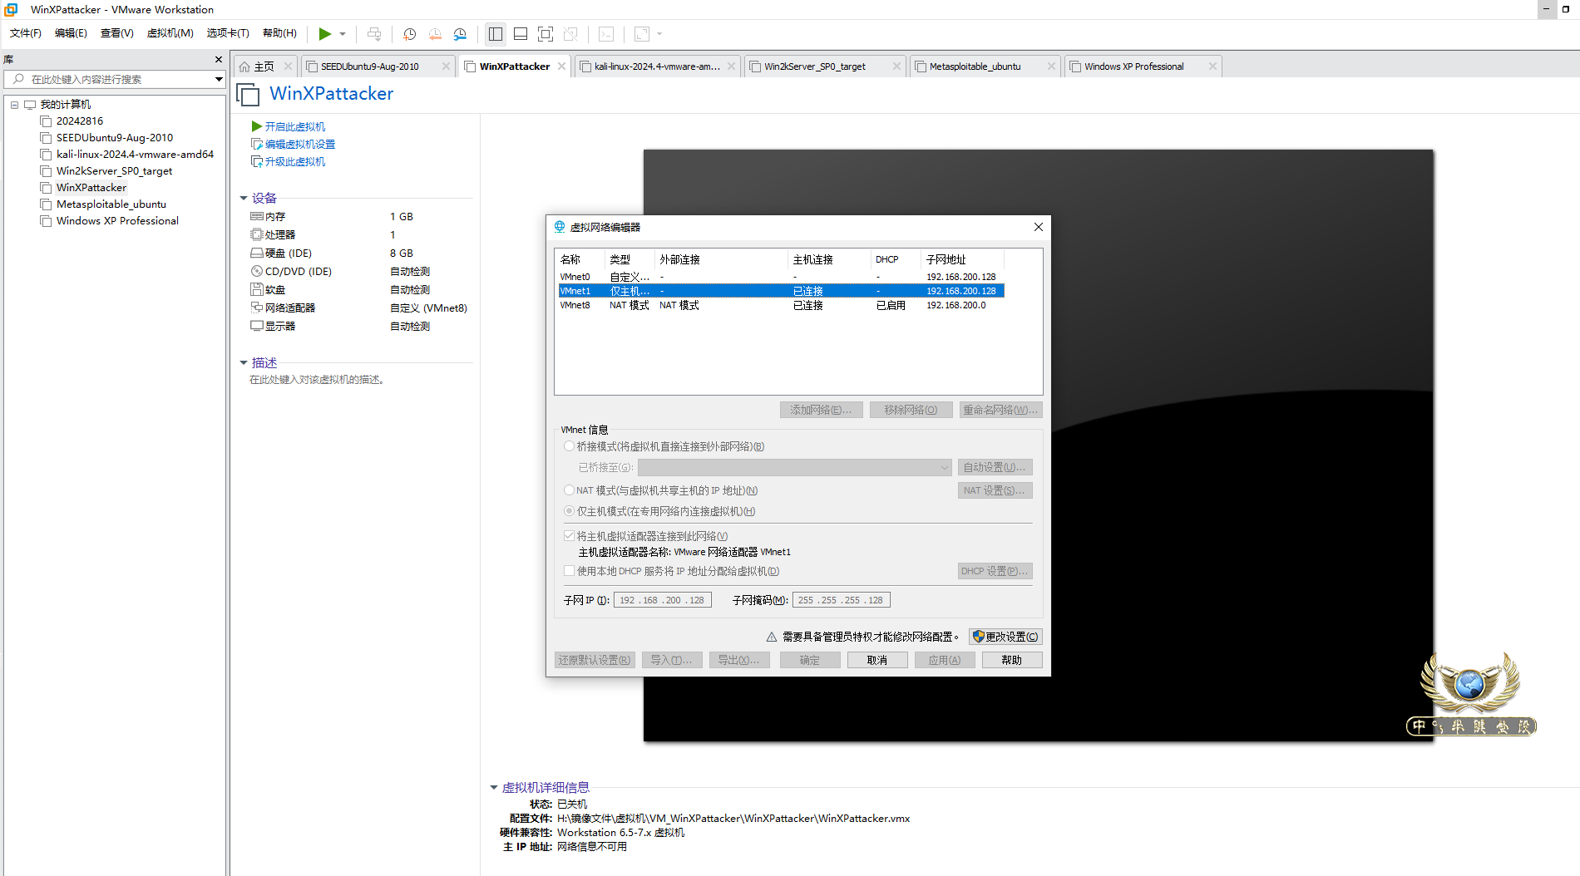The height and width of the screenshot is (876, 1580).
Task: Click the stretch guest display icon
Action: point(642,34)
